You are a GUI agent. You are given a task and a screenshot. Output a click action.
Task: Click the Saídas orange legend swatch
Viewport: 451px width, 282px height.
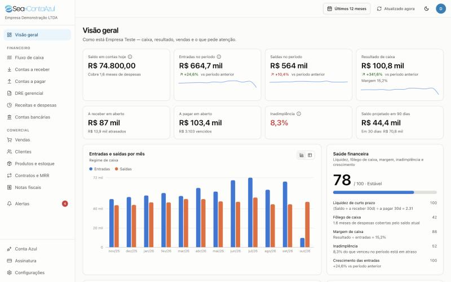117,169
